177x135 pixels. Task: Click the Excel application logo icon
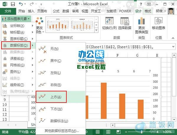tap(5, 4)
